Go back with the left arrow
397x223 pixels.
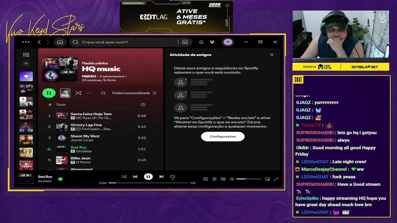(x=39, y=42)
